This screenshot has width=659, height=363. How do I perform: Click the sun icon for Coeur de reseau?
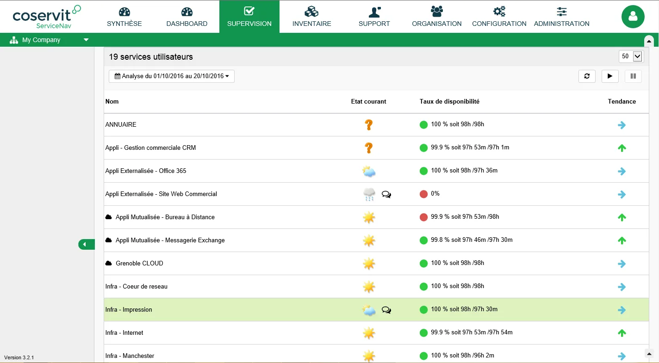point(369,287)
